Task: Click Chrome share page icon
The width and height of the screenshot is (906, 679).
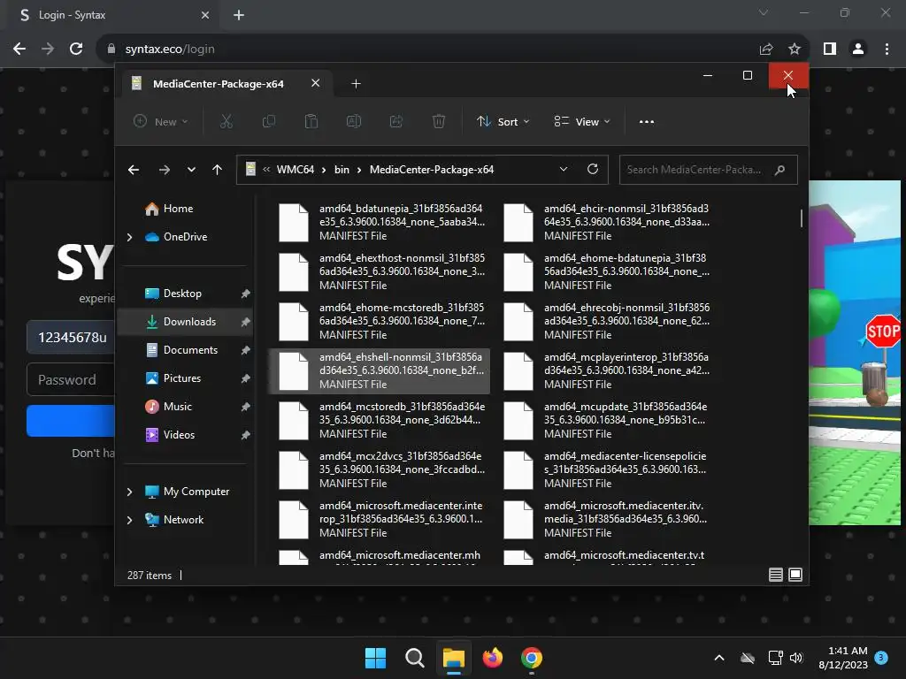Action: tap(766, 50)
